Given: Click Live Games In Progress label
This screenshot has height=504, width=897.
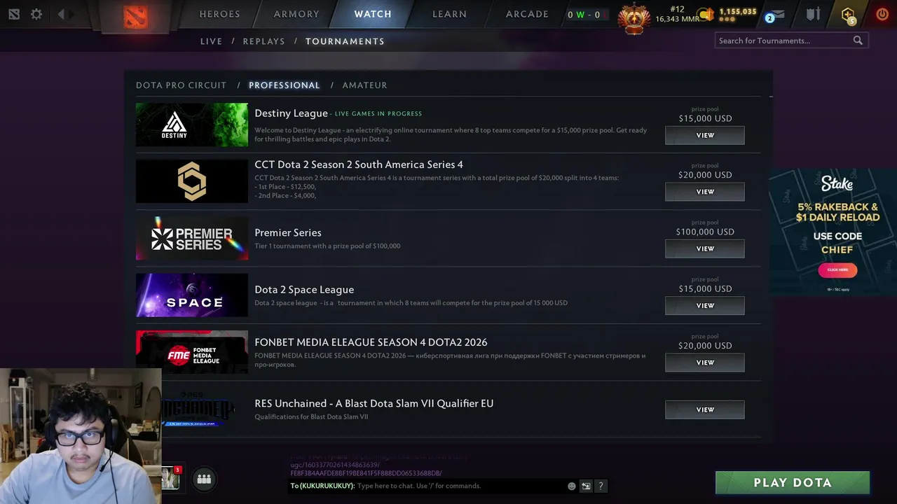Looking at the screenshot, I should click(x=378, y=113).
